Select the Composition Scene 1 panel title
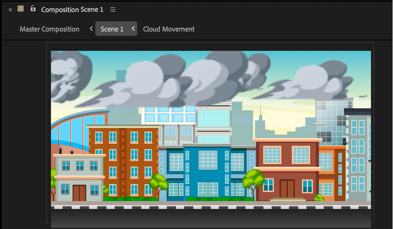The image size is (393, 229). pos(72,10)
